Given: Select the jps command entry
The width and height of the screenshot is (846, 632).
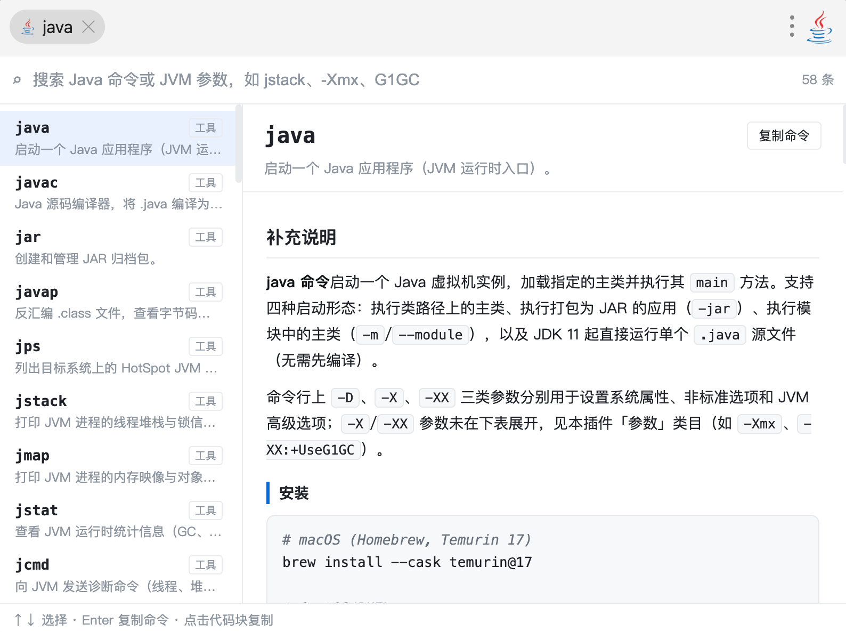Looking at the screenshot, I should click(x=118, y=356).
